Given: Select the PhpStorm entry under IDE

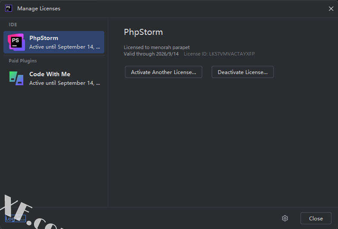Looking at the screenshot, I should click(54, 42).
